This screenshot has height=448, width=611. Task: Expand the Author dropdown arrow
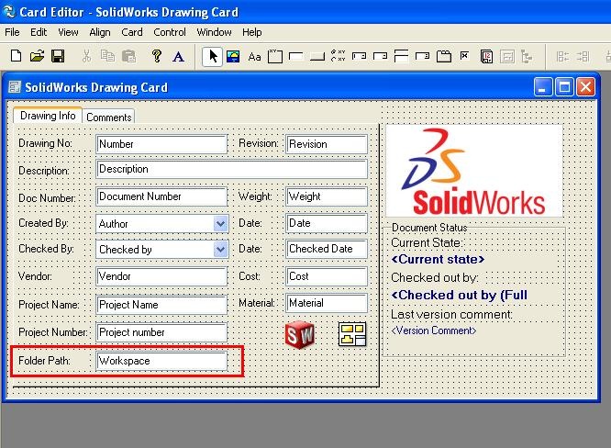[x=220, y=224]
